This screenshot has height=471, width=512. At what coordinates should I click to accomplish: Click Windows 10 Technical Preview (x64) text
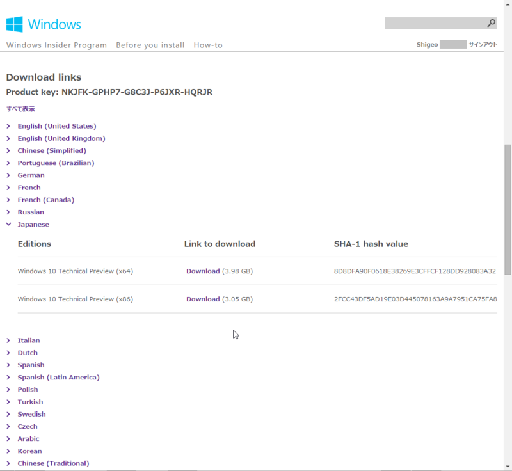click(x=76, y=271)
